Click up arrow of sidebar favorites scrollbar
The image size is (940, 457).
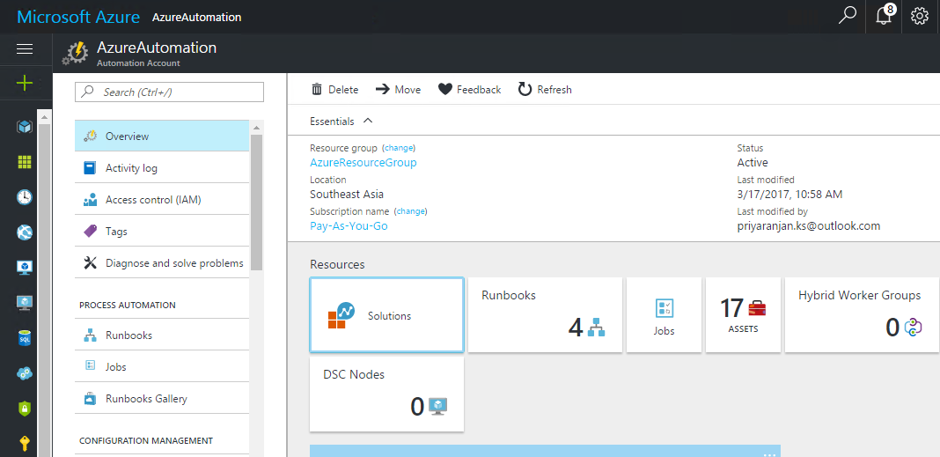point(45,116)
